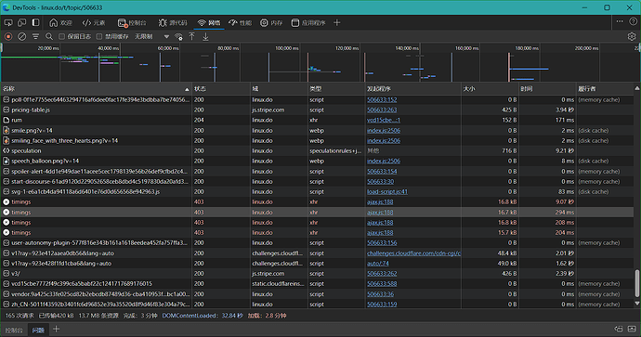Open network search magnifier
Image resolution: width=641 pixels, height=337 pixels.
coord(49,37)
